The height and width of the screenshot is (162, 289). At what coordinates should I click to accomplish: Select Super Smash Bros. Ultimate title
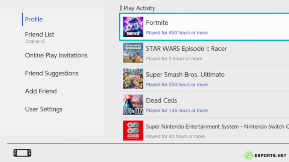(185, 75)
